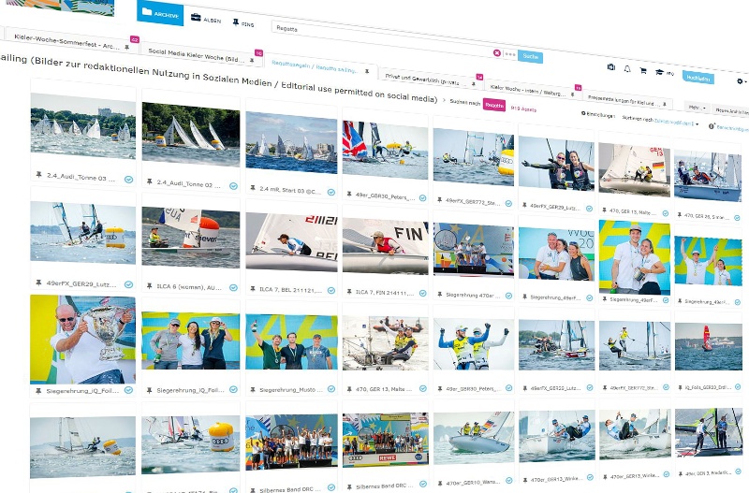The height and width of the screenshot is (493, 749).
Task: Click pin on Kieler Woche intern tab
Action: pos(572,94)
